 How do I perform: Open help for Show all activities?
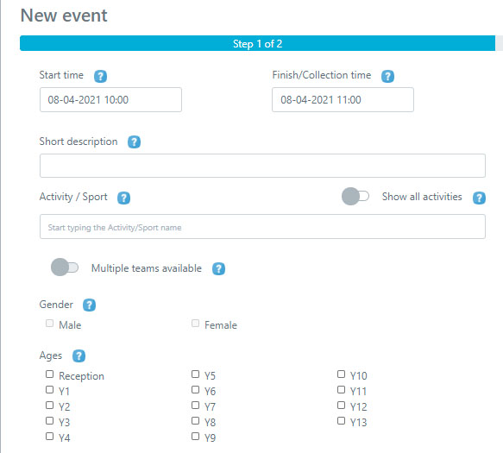tap(479, 198)
